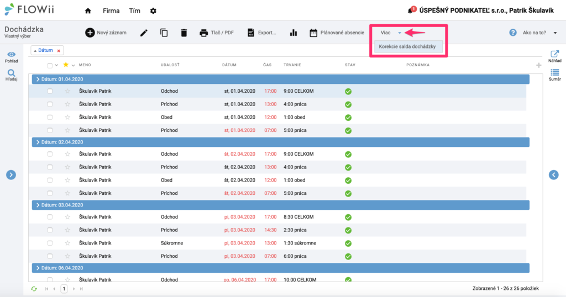Collapse the Dátum: 03.04.2020 group
The width and height of the screenshot is (566, 297).
pos(38,205)
